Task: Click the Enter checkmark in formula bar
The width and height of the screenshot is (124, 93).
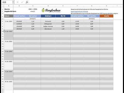Action: coord(22,2)
